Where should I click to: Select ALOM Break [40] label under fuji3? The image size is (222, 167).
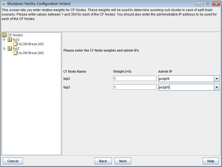click(31, 44)
